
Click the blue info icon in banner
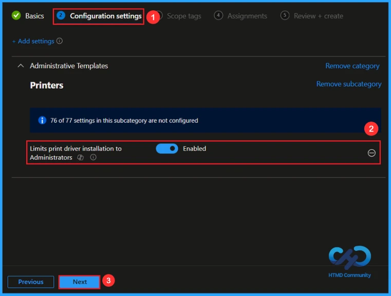click(x=42, y=120)
